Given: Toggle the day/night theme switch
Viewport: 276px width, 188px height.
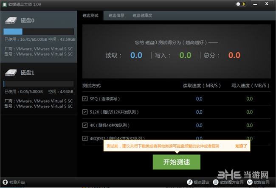Looking at the screenshot, I should coord(241,4).
